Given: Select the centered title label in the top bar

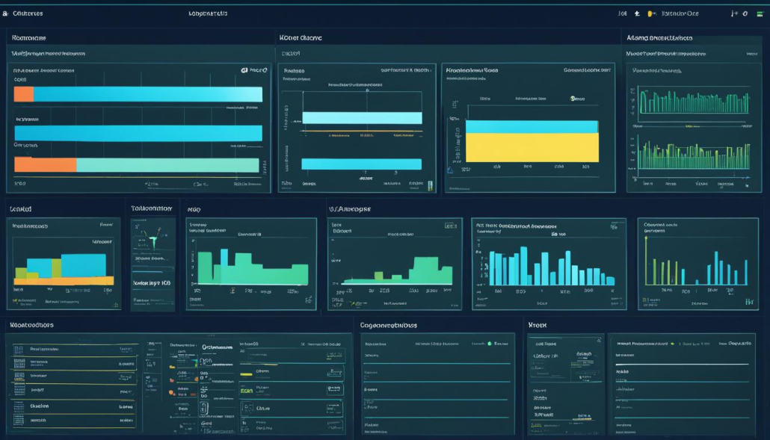Looking at the screenshot, I should tap(208, 13).
